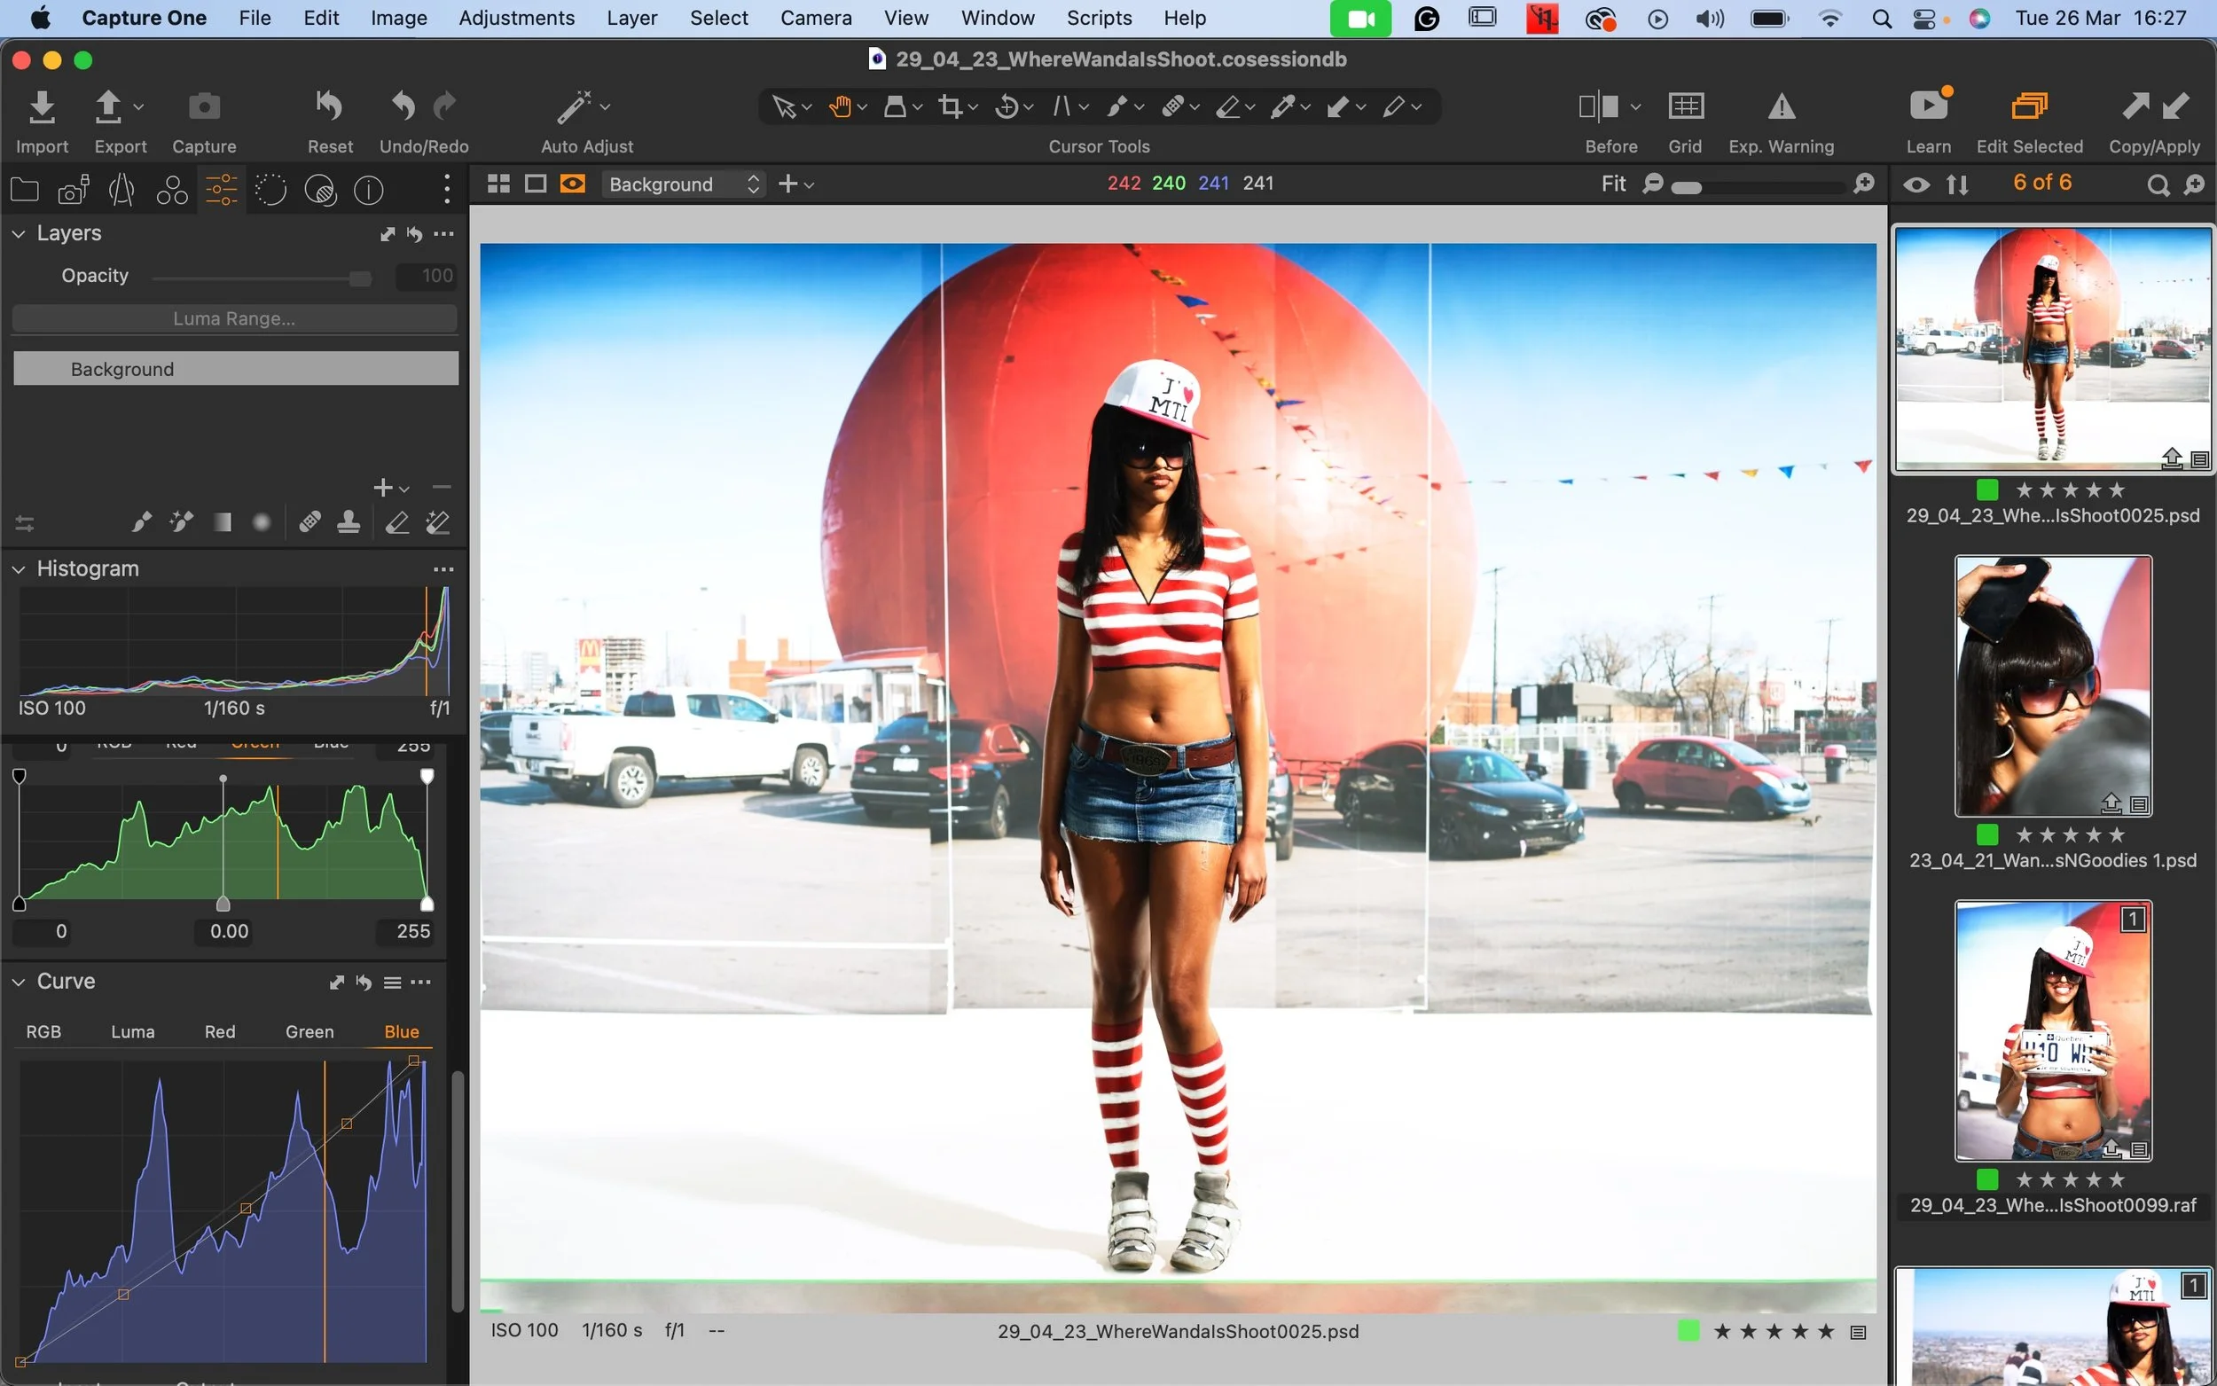
Task: Toggle the Before view comparison
Action: (1599, 107)
